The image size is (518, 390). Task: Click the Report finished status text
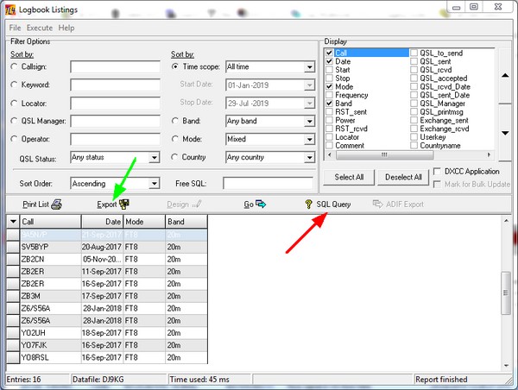(x=441, y=380)
